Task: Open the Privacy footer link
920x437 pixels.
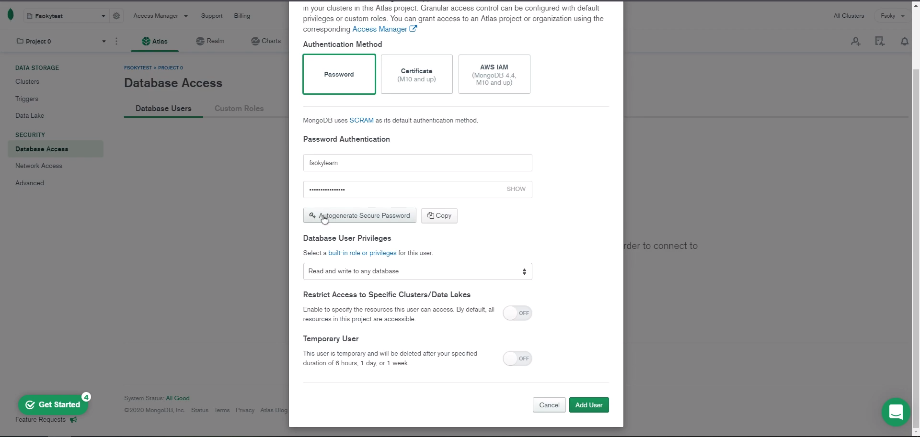Action: pos(245,410)
